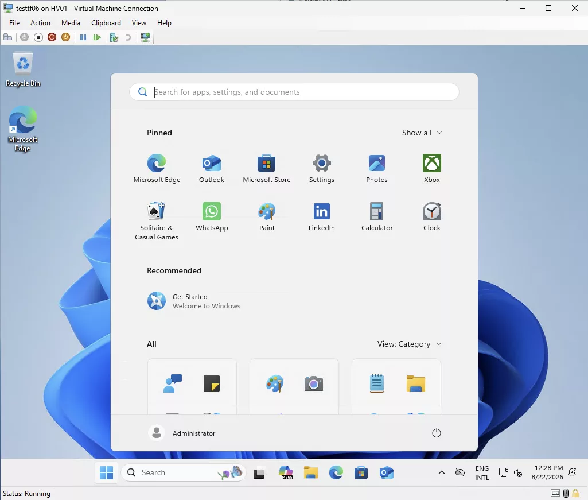
Task: Click the Turn Off (black square) toolbar icon
Action: click(x=38, y=37)
